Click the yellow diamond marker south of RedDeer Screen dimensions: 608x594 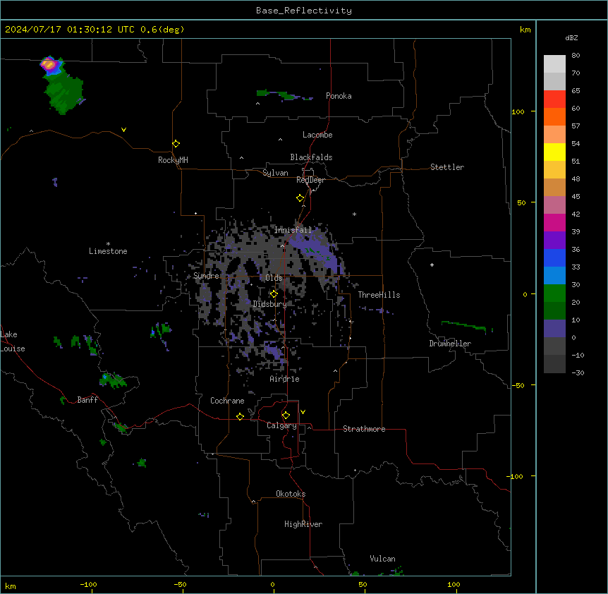point(300,198)
